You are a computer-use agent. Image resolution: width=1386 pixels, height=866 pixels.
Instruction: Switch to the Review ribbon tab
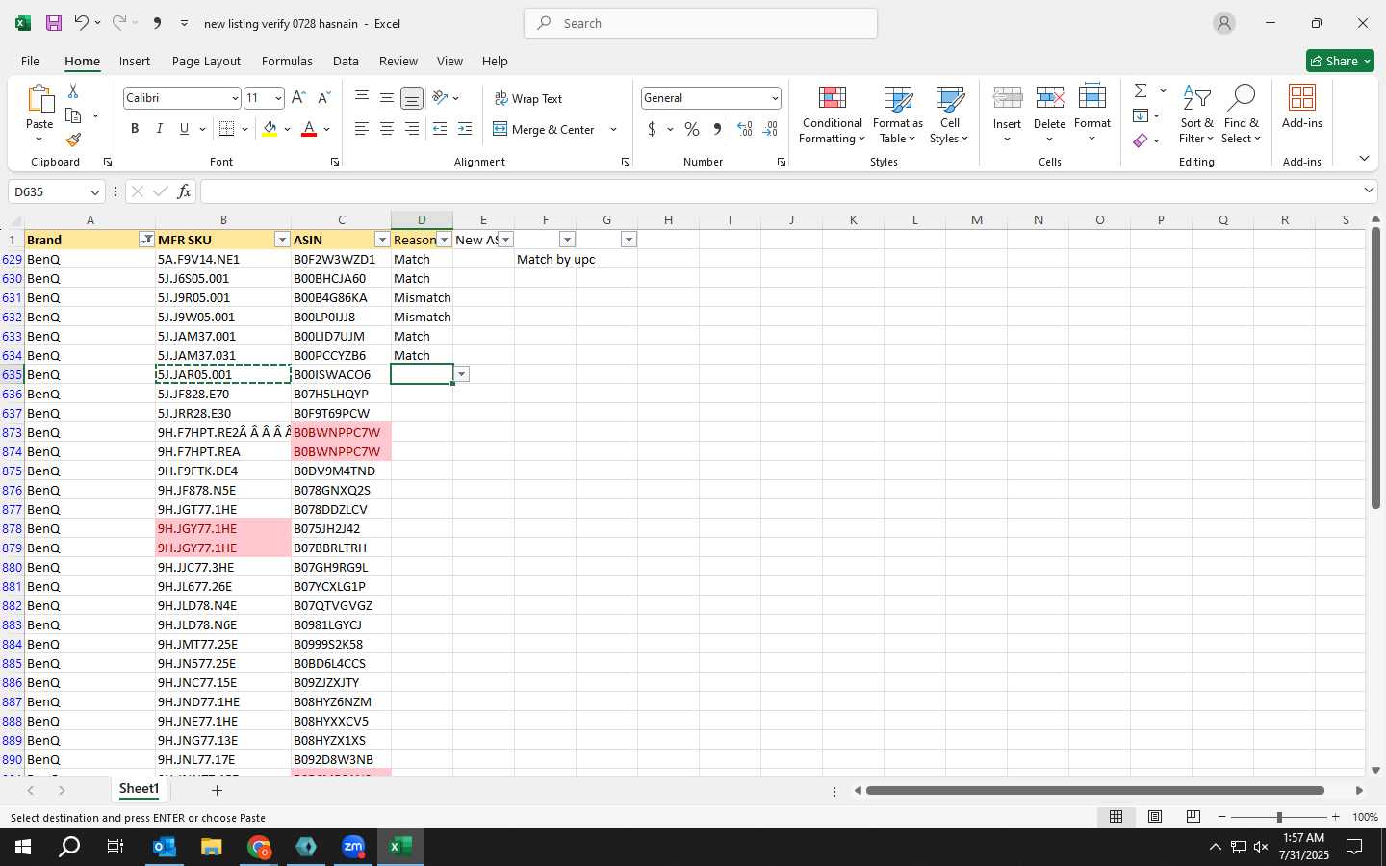coord(398,61)
